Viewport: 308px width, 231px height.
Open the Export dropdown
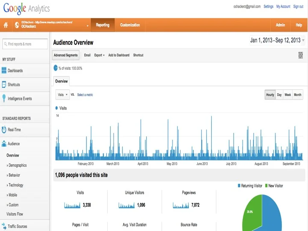99,55
